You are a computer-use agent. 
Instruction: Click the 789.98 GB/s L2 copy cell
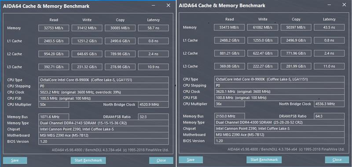tap(120, 54)
